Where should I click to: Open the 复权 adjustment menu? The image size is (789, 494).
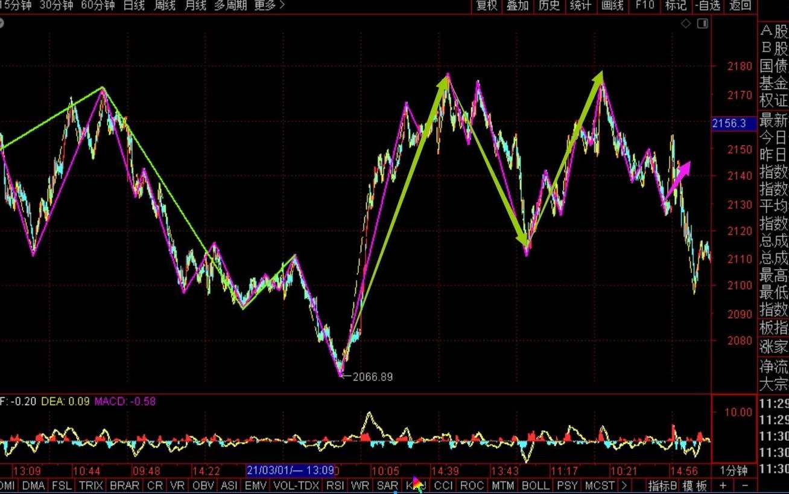coord(486,5)
